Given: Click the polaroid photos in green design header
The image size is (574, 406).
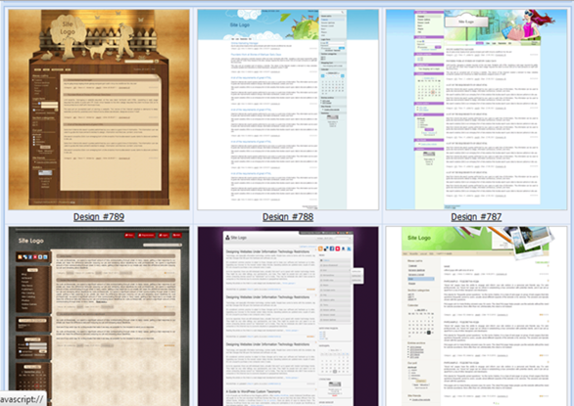Looking at the screenshot, I should [x=527, y=242].
